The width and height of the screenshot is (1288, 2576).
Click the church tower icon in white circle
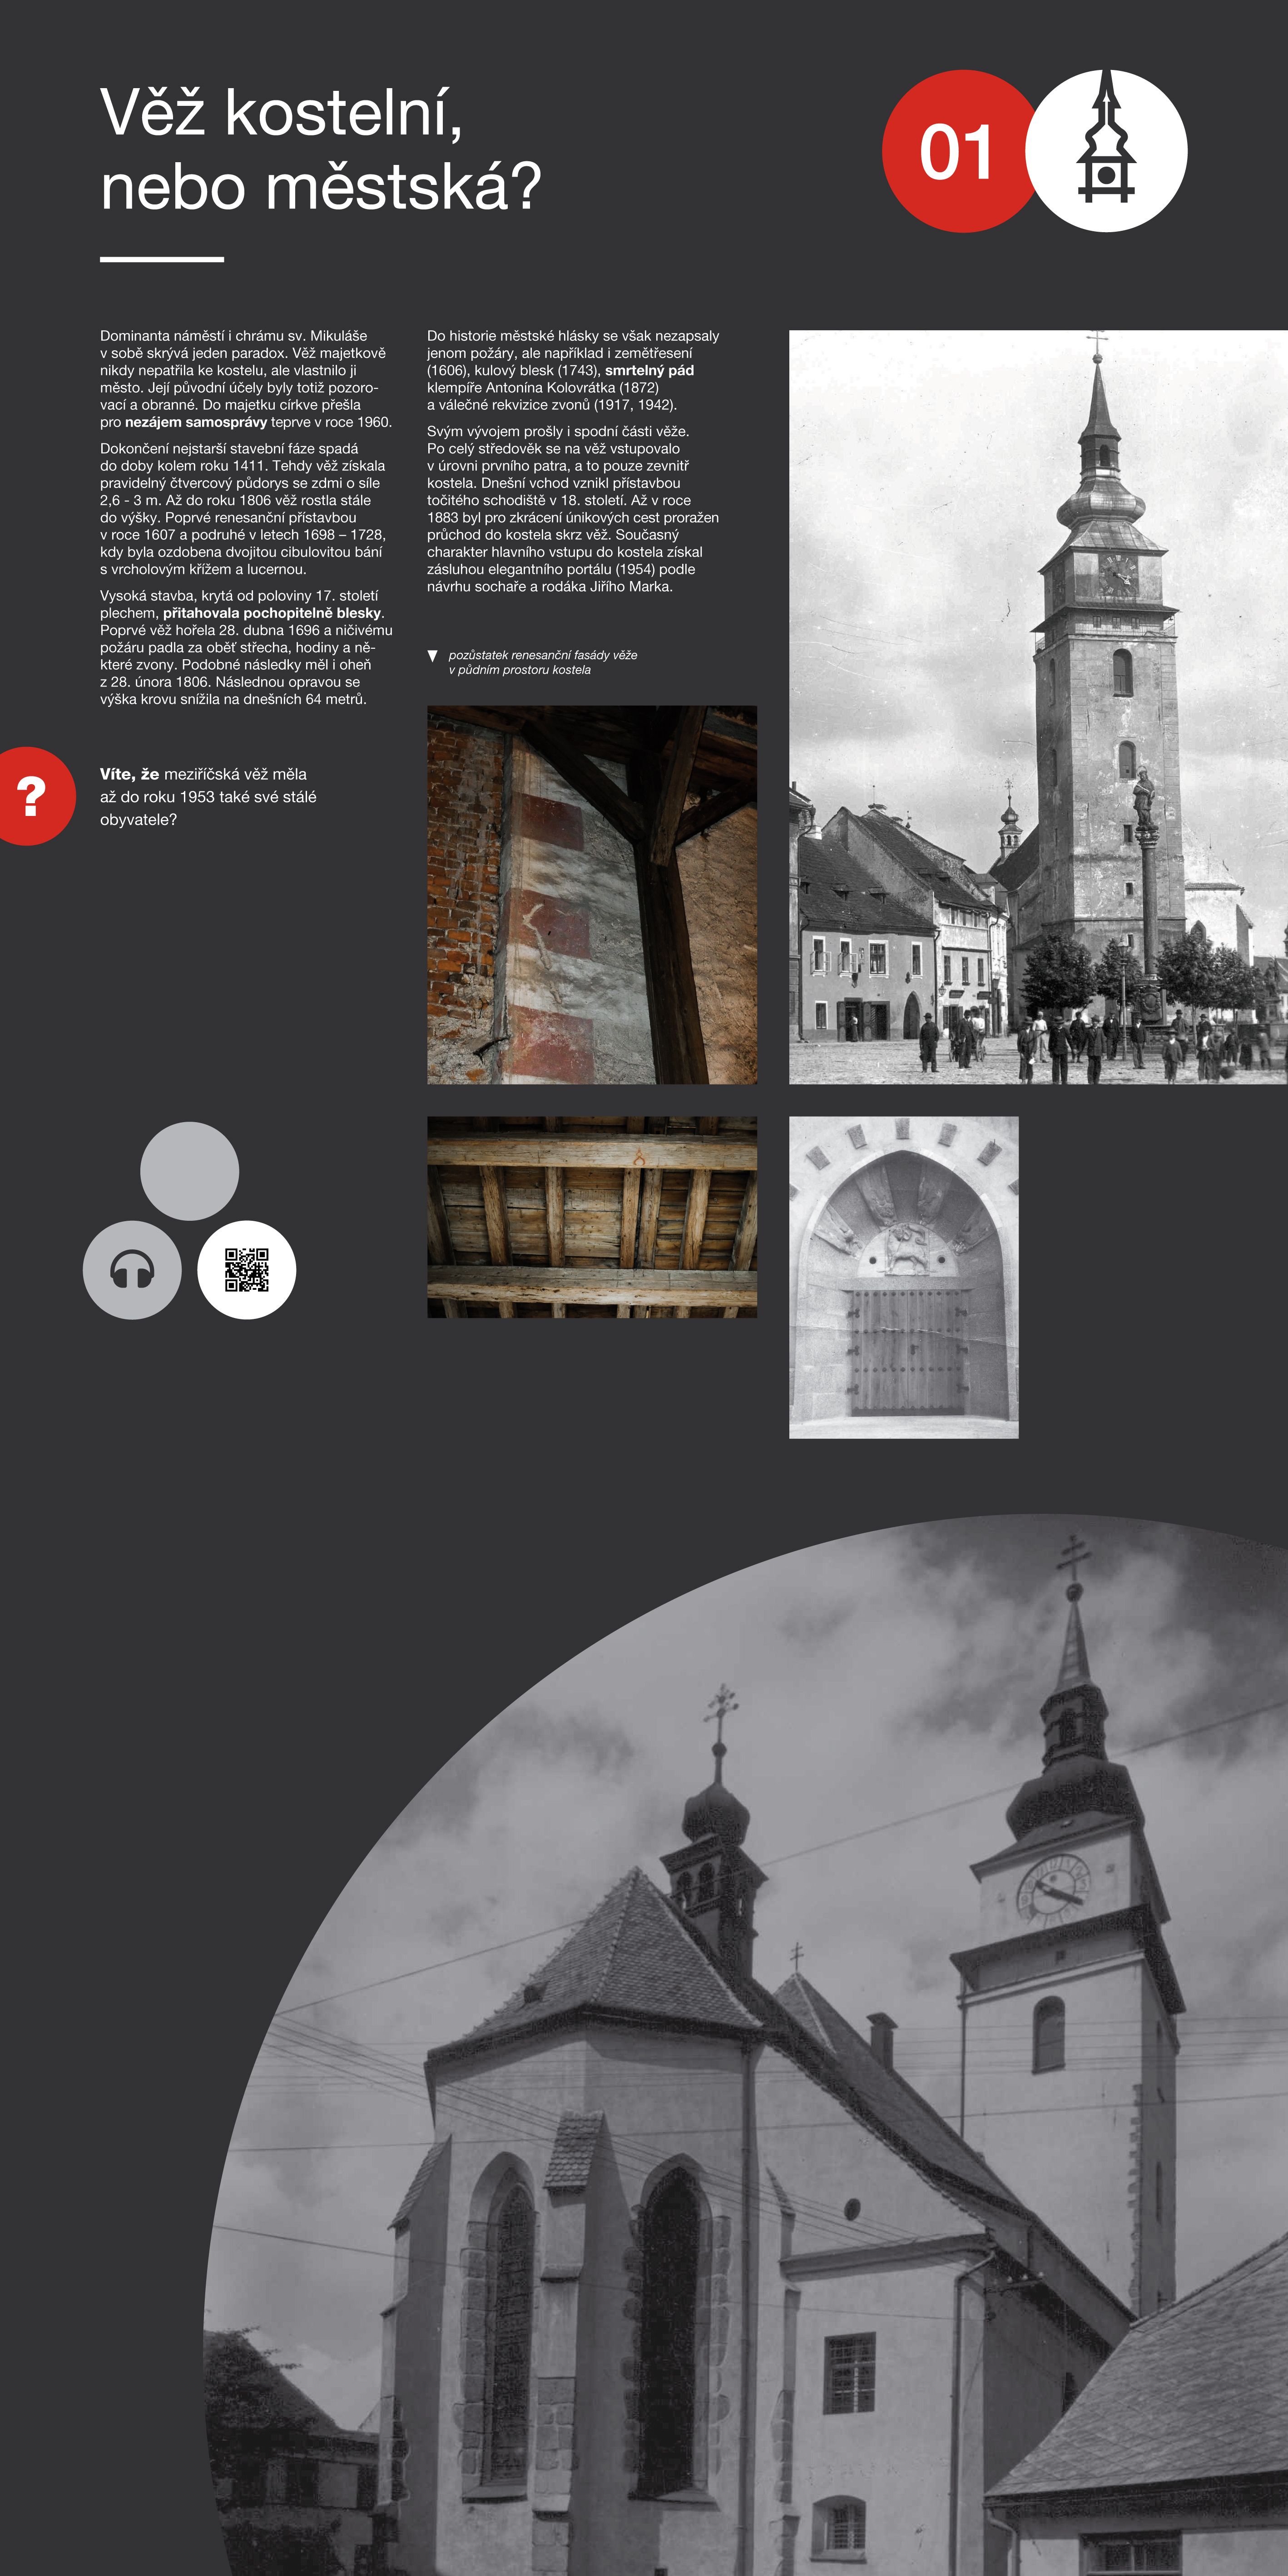tap(1106, 151)
